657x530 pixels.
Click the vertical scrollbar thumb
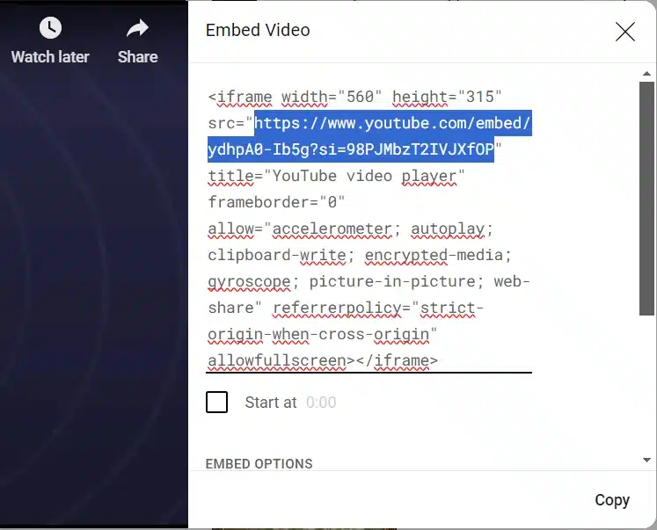pos(646,199)
